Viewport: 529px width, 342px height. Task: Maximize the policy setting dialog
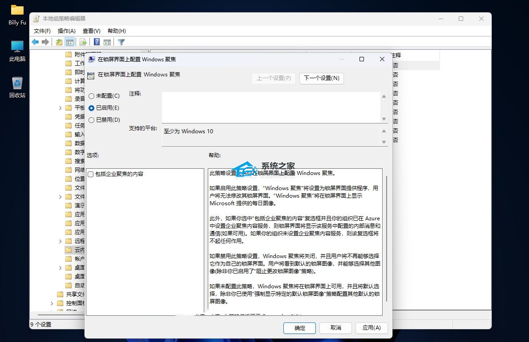coord(362,60)
